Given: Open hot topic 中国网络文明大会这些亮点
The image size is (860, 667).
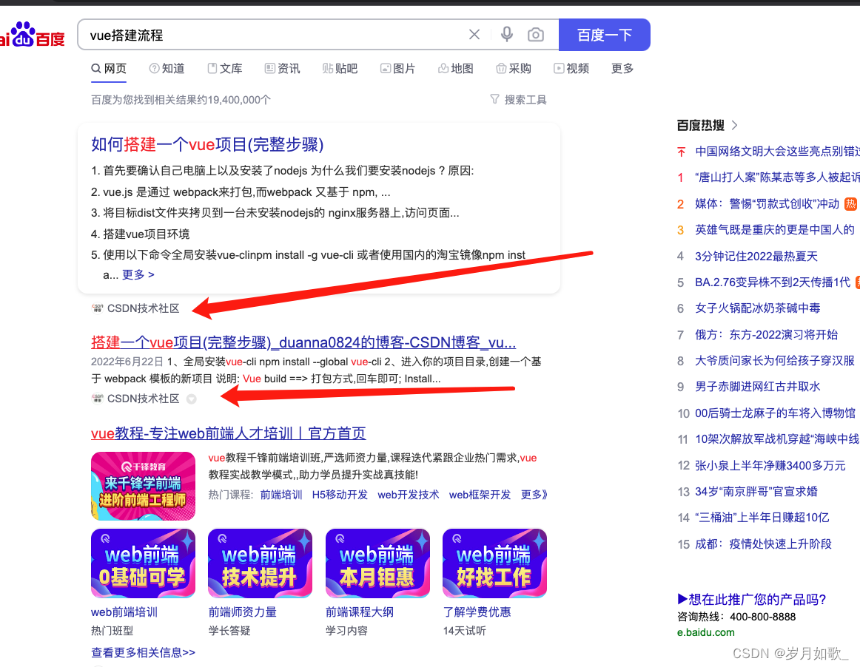Looking at the screenshot, I should pyautogui.click(x=777, y=152).
